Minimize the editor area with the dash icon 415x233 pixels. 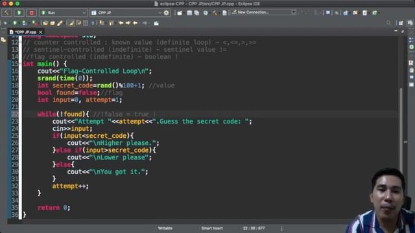396,31
